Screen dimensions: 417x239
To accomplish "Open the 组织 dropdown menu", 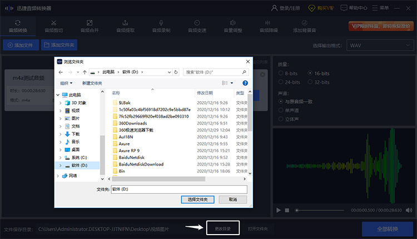I will coord(66,83).
